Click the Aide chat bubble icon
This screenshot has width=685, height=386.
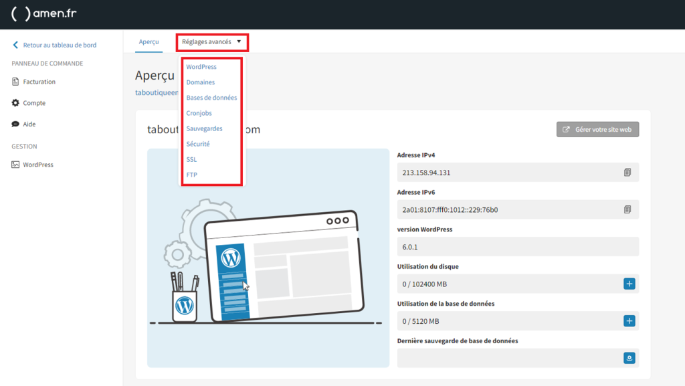[x=16, y=124]
